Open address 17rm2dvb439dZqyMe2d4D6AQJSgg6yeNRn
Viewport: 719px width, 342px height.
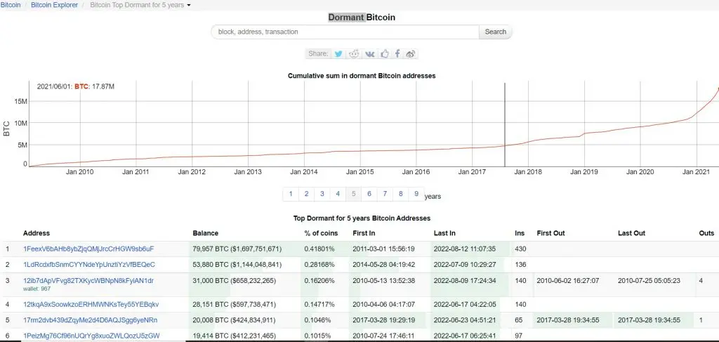pyautogui.click(x=90, y=320)
